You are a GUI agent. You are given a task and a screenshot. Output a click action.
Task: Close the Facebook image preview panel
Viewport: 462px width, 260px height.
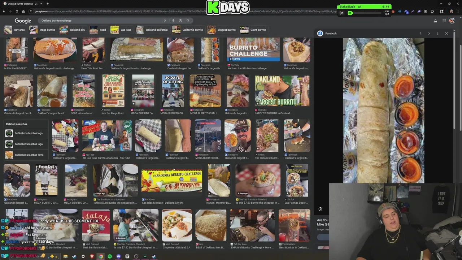coord(446,33)
